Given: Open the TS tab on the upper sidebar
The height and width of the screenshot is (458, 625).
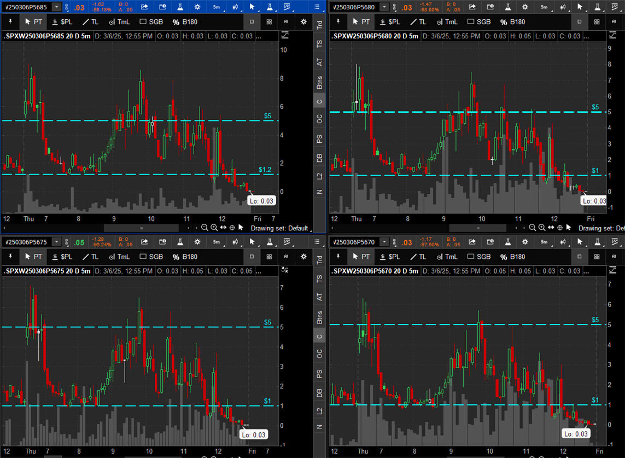Looking at the screenshot, I should [320, 43].
